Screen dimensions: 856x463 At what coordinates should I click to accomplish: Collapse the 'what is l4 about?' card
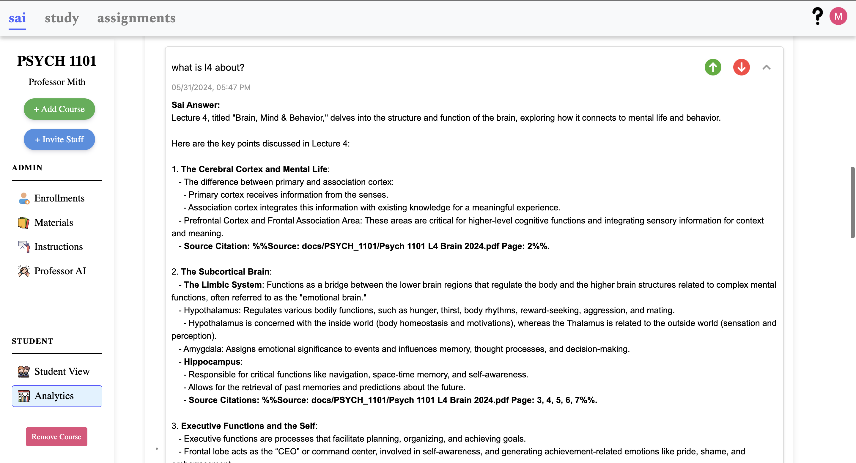click(766, 67)
